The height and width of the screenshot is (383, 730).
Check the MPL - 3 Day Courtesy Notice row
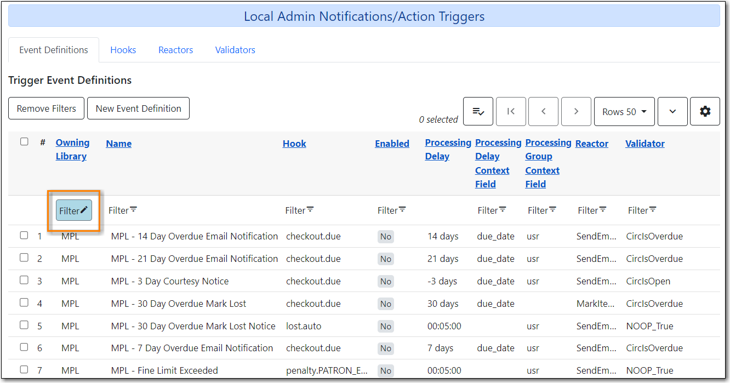point(24,280)
